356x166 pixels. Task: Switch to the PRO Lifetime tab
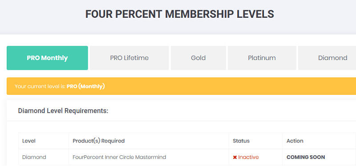[x=129, y=58]
